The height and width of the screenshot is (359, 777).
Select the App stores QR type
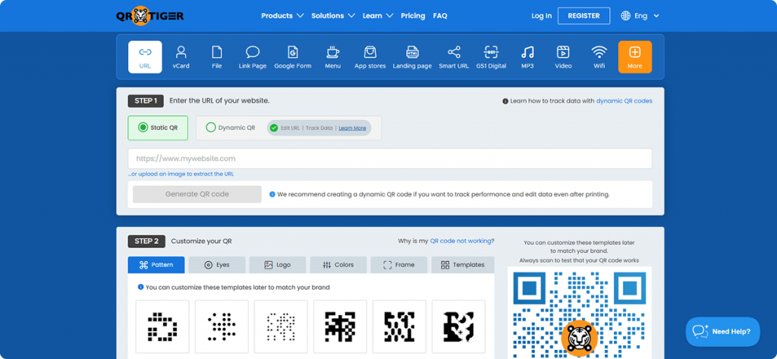click(x=370, y=57)
